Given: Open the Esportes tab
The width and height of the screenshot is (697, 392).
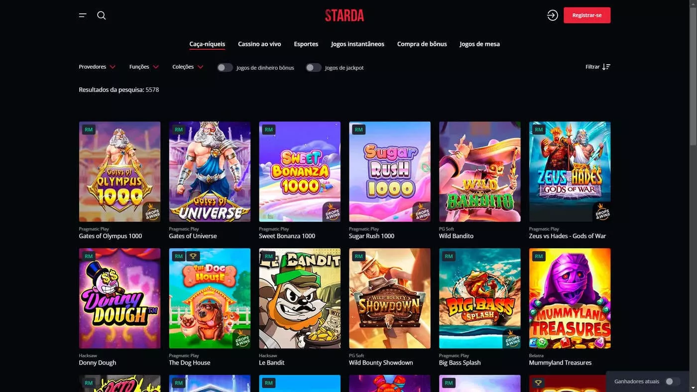Looking at the screenshot, I should [306, 44].
